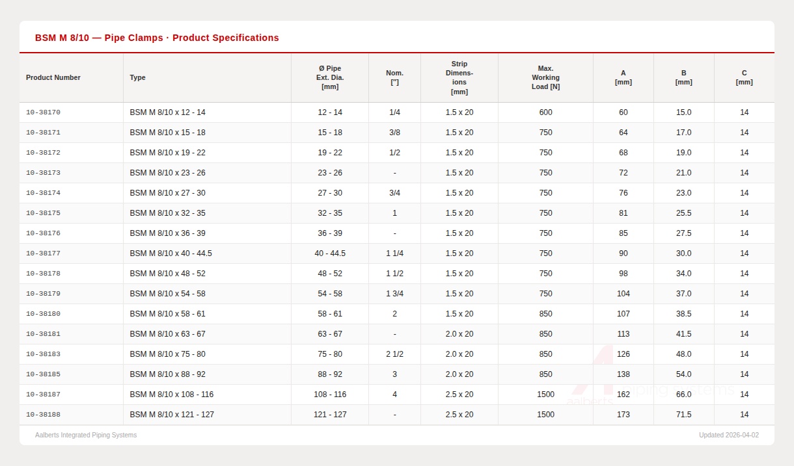Viewport: 794px width, 466px height.
Task: Click the B [mm] column header
Action: (x=683, y=77)
